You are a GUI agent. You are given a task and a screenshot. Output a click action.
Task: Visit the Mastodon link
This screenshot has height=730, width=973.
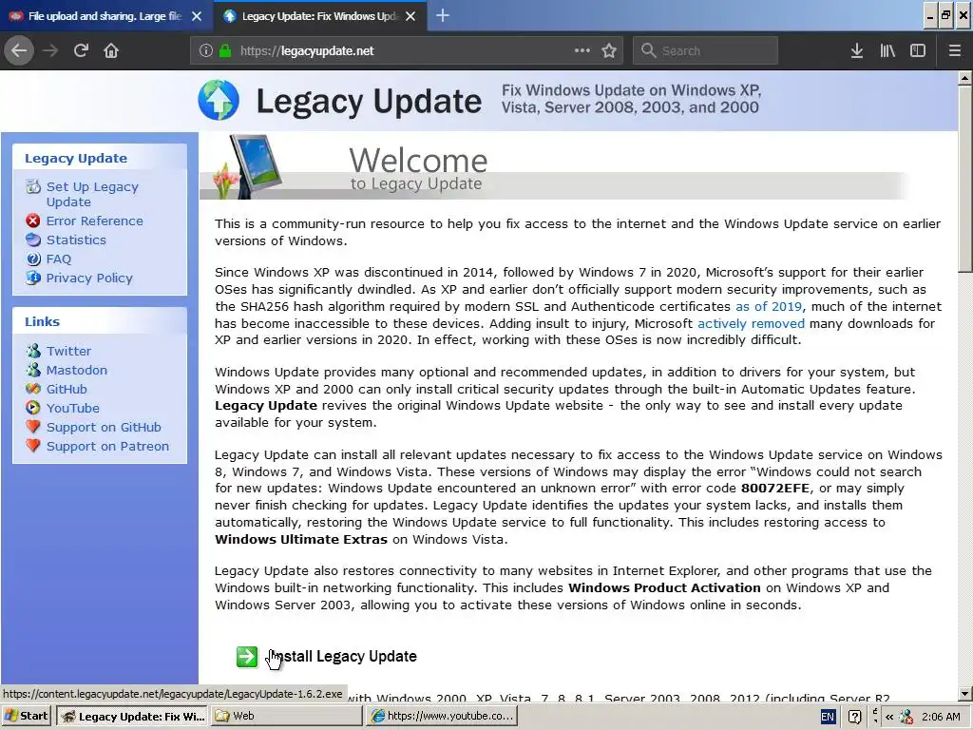pyautogui.click(x=76, y=370)
